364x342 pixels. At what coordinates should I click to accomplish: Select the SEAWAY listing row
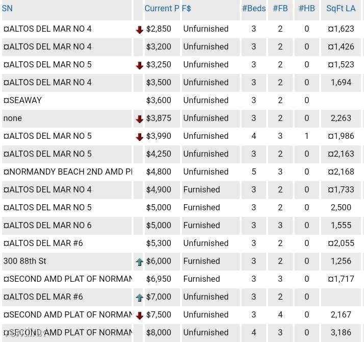point(182,100)
